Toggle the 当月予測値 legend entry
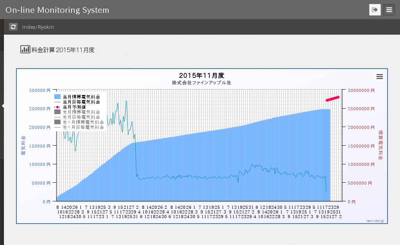 point(79,107)
